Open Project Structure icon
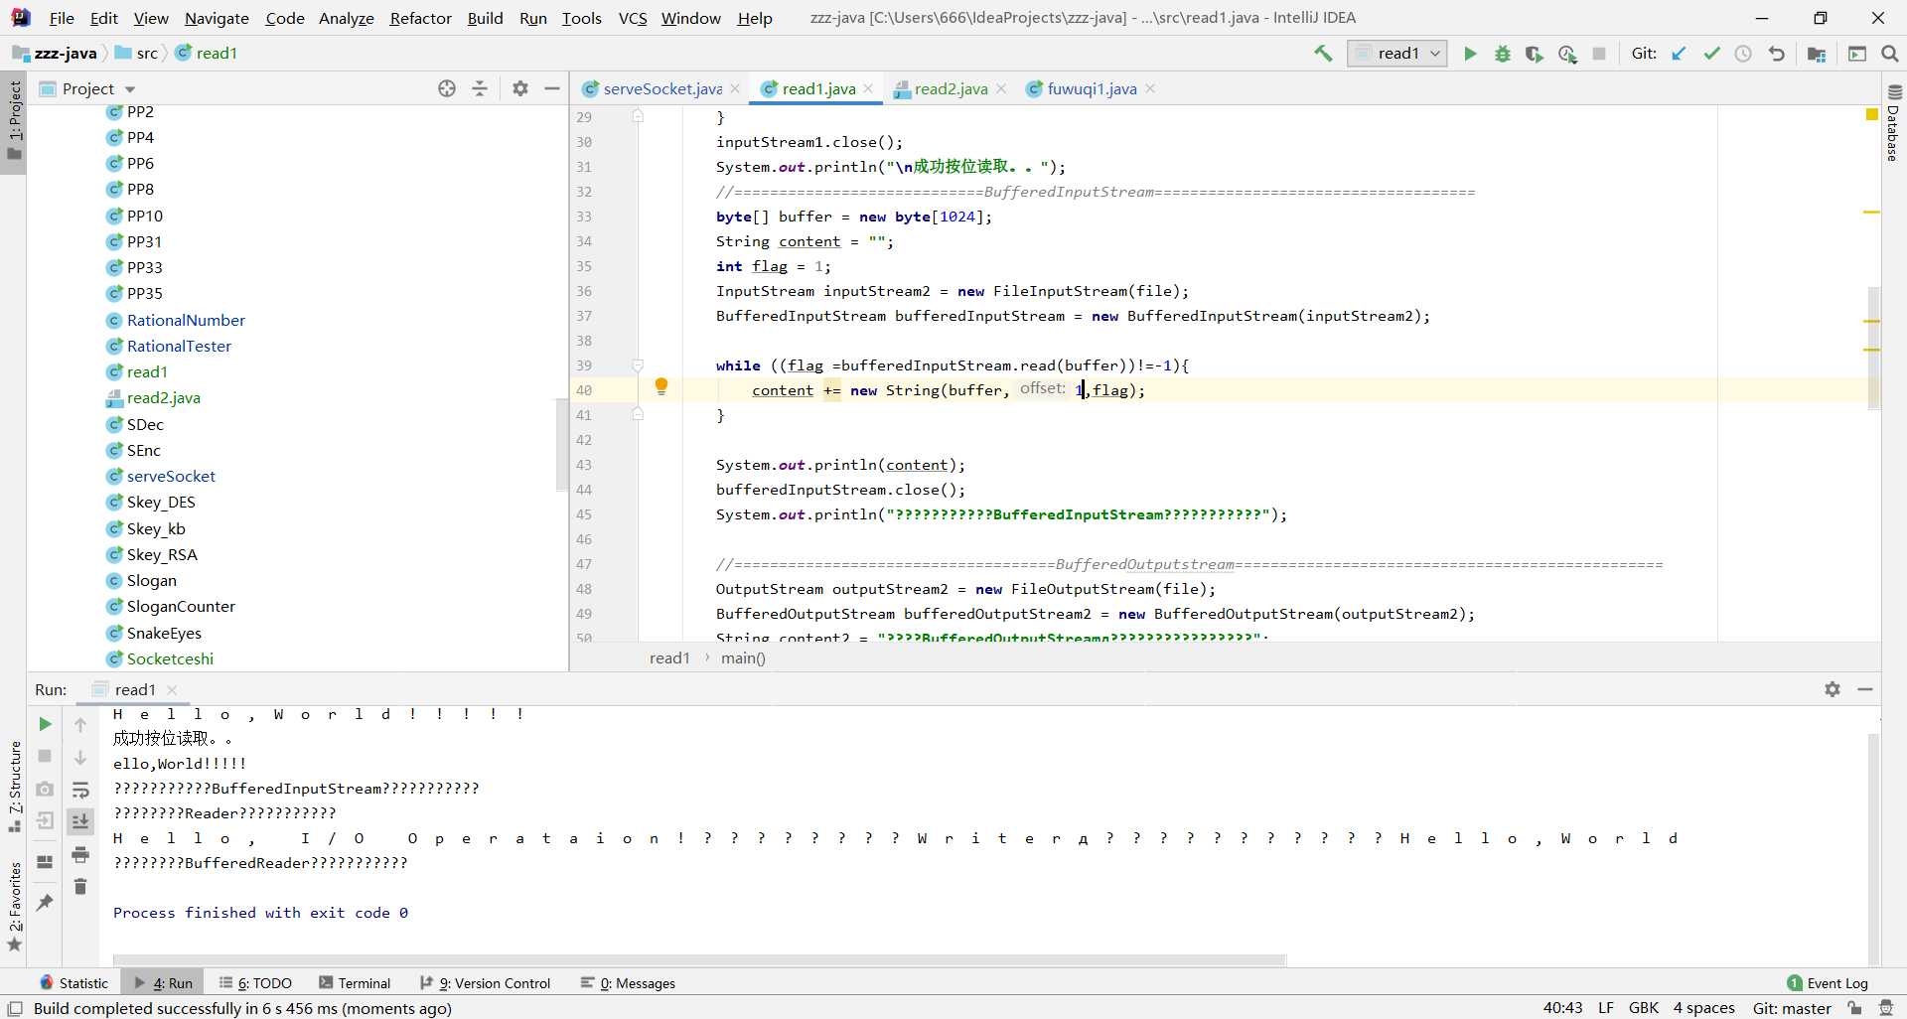The width and height of the screenshot is (1907, 1019). (x=1817, y=54)
